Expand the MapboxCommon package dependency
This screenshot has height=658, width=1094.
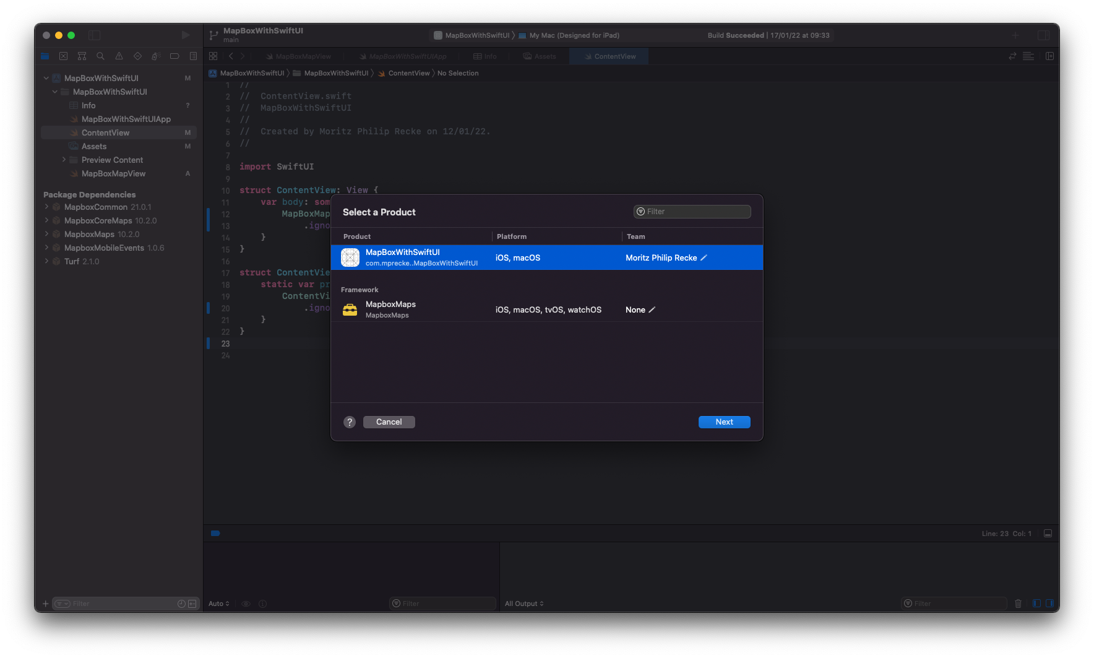point(46,207)
